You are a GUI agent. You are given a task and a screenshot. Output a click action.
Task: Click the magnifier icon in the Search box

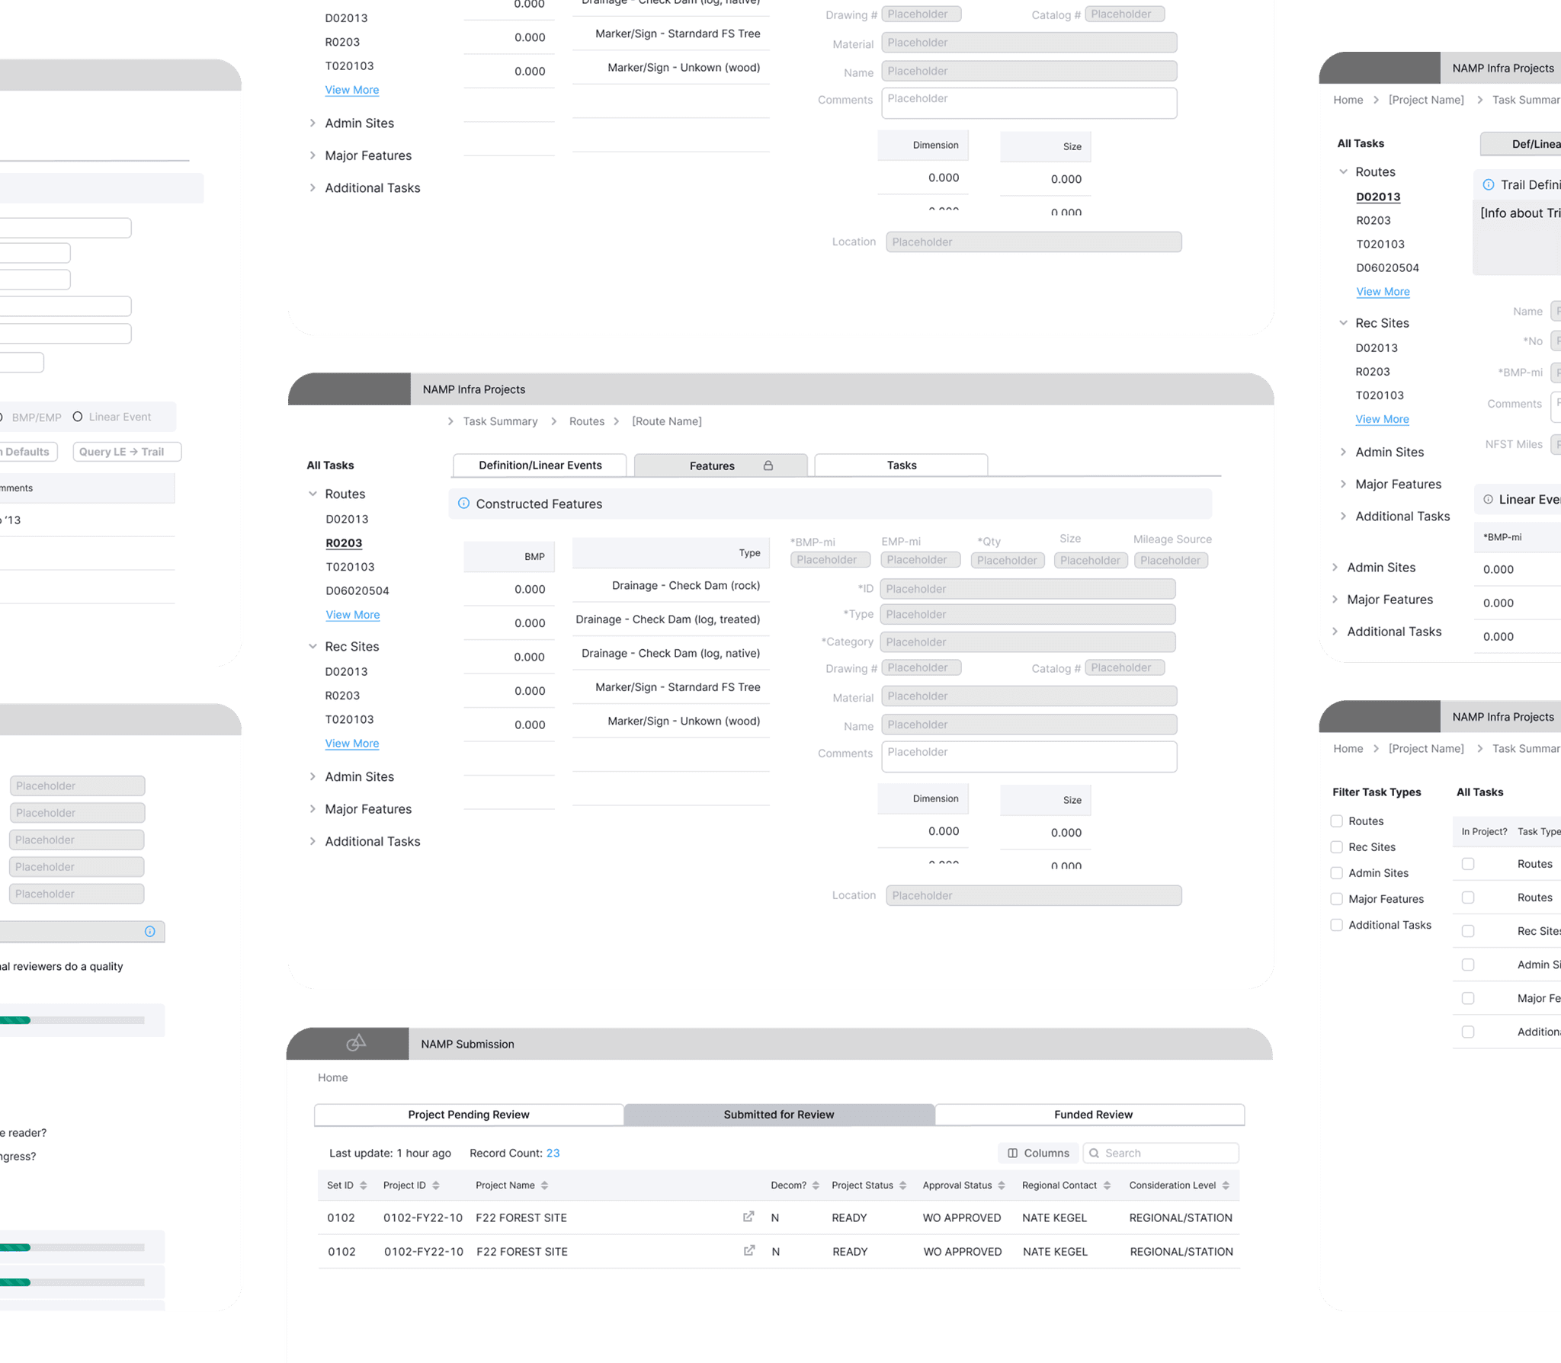tap(1095, 1153)
